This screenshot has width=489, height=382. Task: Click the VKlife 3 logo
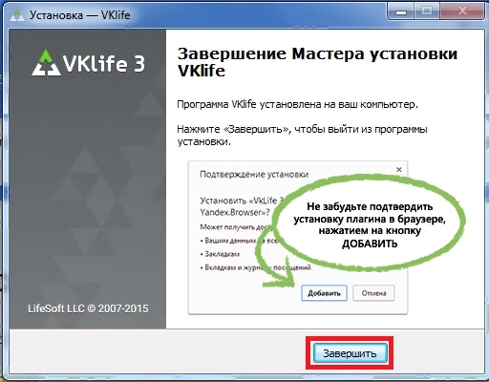[x=88, y=63]
